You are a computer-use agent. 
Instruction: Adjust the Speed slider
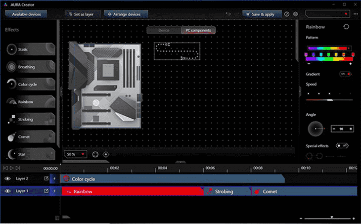click(x=330, y=100)
